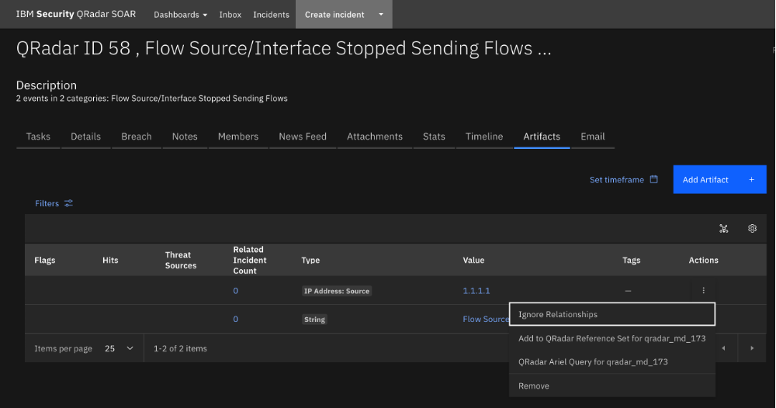Open related incident count for String row
Screen dimensions: 776x408
coord(236,319)
